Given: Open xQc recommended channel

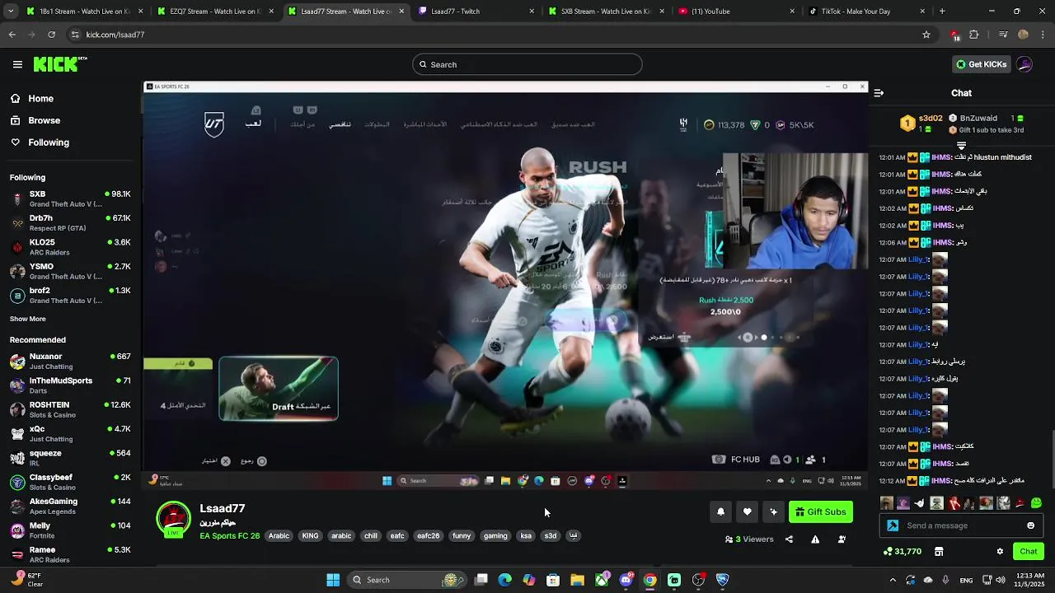Looking at the screenshot, I should 70,433.
